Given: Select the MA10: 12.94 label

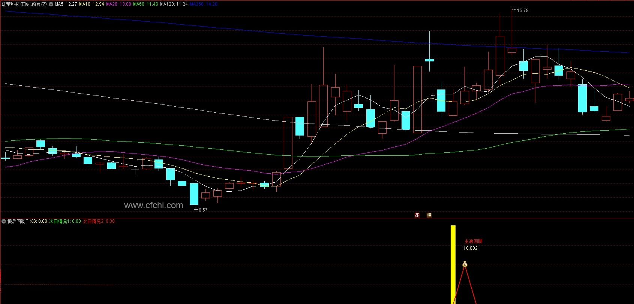Looking at the screenshot, I should [91, 4].
